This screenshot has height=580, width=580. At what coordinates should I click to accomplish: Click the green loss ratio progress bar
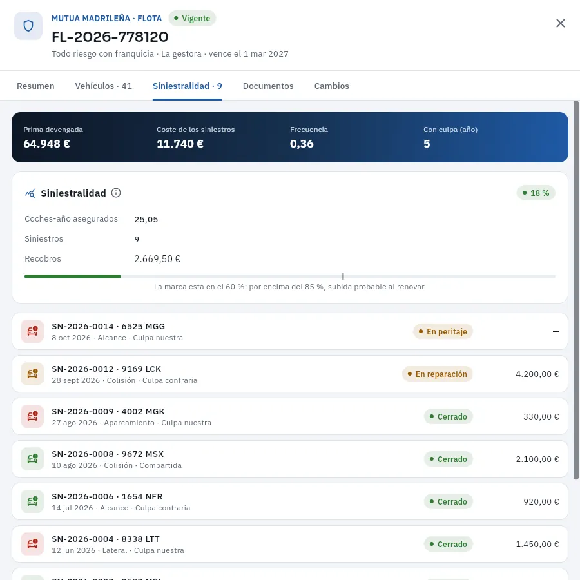tap(72, 276)
